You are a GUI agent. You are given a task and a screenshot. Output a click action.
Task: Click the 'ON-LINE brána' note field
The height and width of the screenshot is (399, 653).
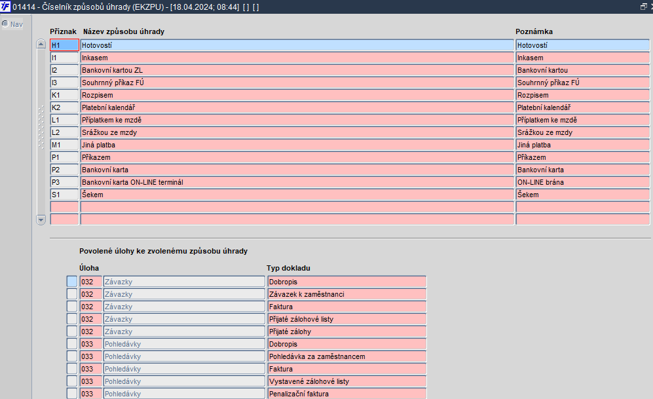pyautogui.click(x=583, y=182)
